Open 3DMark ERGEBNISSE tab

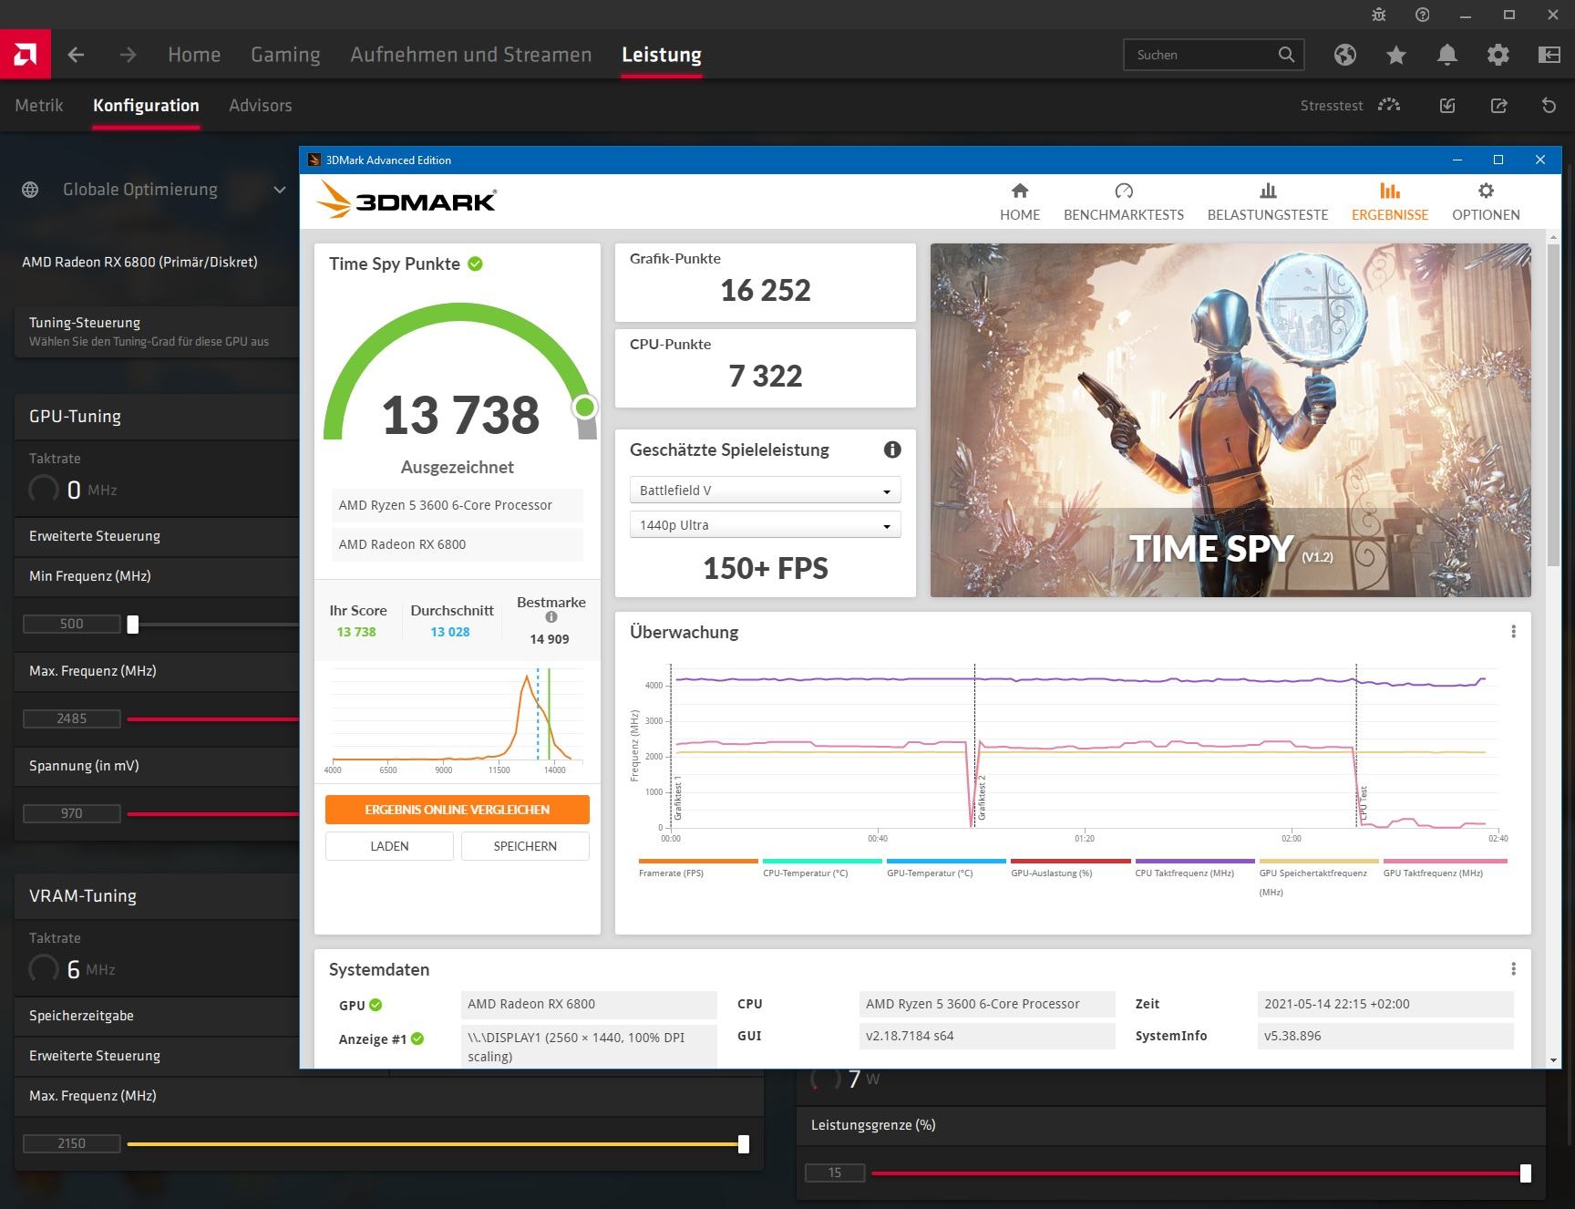pos(1389,201)
